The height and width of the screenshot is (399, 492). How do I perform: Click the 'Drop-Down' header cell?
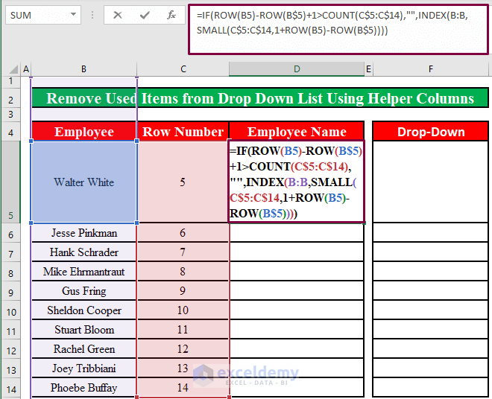[431, 131]
